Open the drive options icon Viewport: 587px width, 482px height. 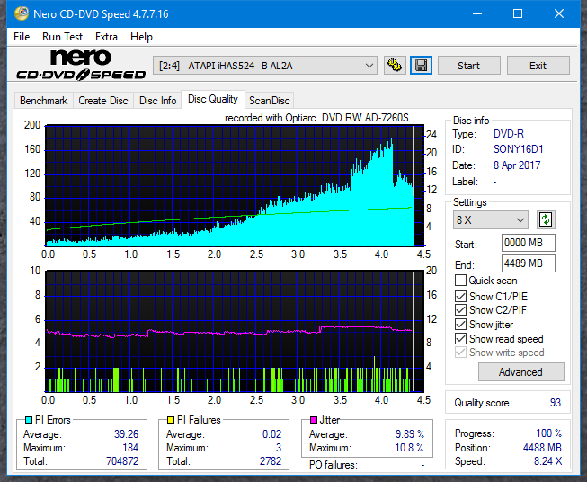tap(395, 66)
